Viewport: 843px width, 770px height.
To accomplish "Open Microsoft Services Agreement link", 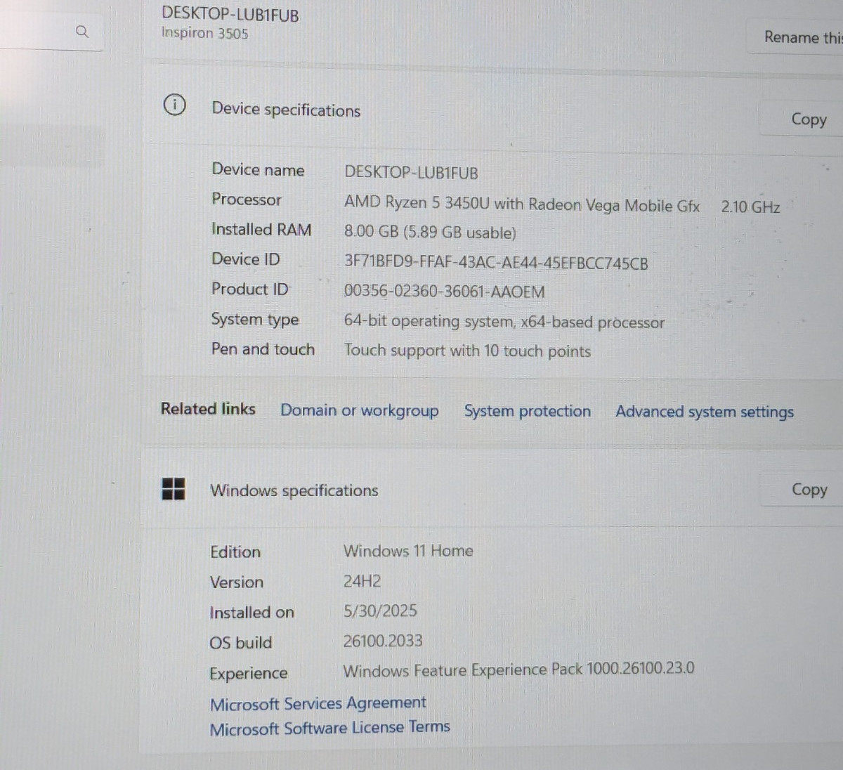I will pyautogui.click(x=318, y=703).
